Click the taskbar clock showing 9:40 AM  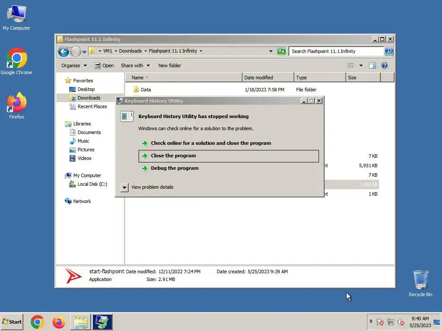tap(420, 322)
